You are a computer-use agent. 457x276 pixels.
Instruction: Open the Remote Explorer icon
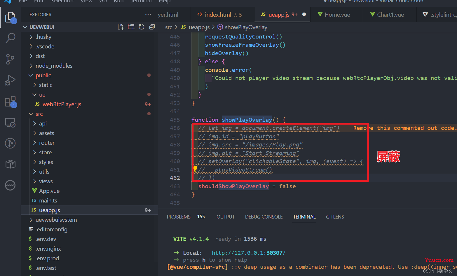(11, 123)
